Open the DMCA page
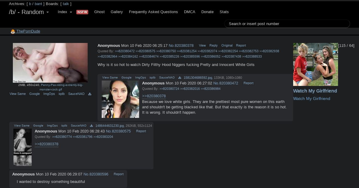359x188 pixels. coord(189,12)
